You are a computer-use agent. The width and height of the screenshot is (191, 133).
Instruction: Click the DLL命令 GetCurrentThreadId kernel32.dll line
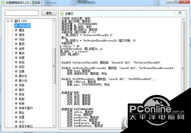click(x=111, y=63)
